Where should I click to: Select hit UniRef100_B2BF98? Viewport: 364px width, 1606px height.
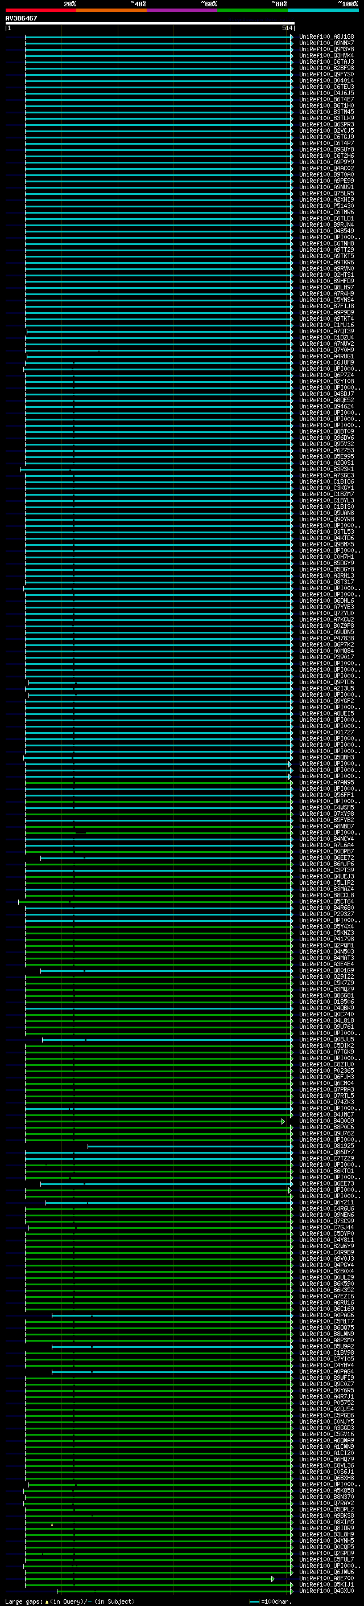click(326, 68)
